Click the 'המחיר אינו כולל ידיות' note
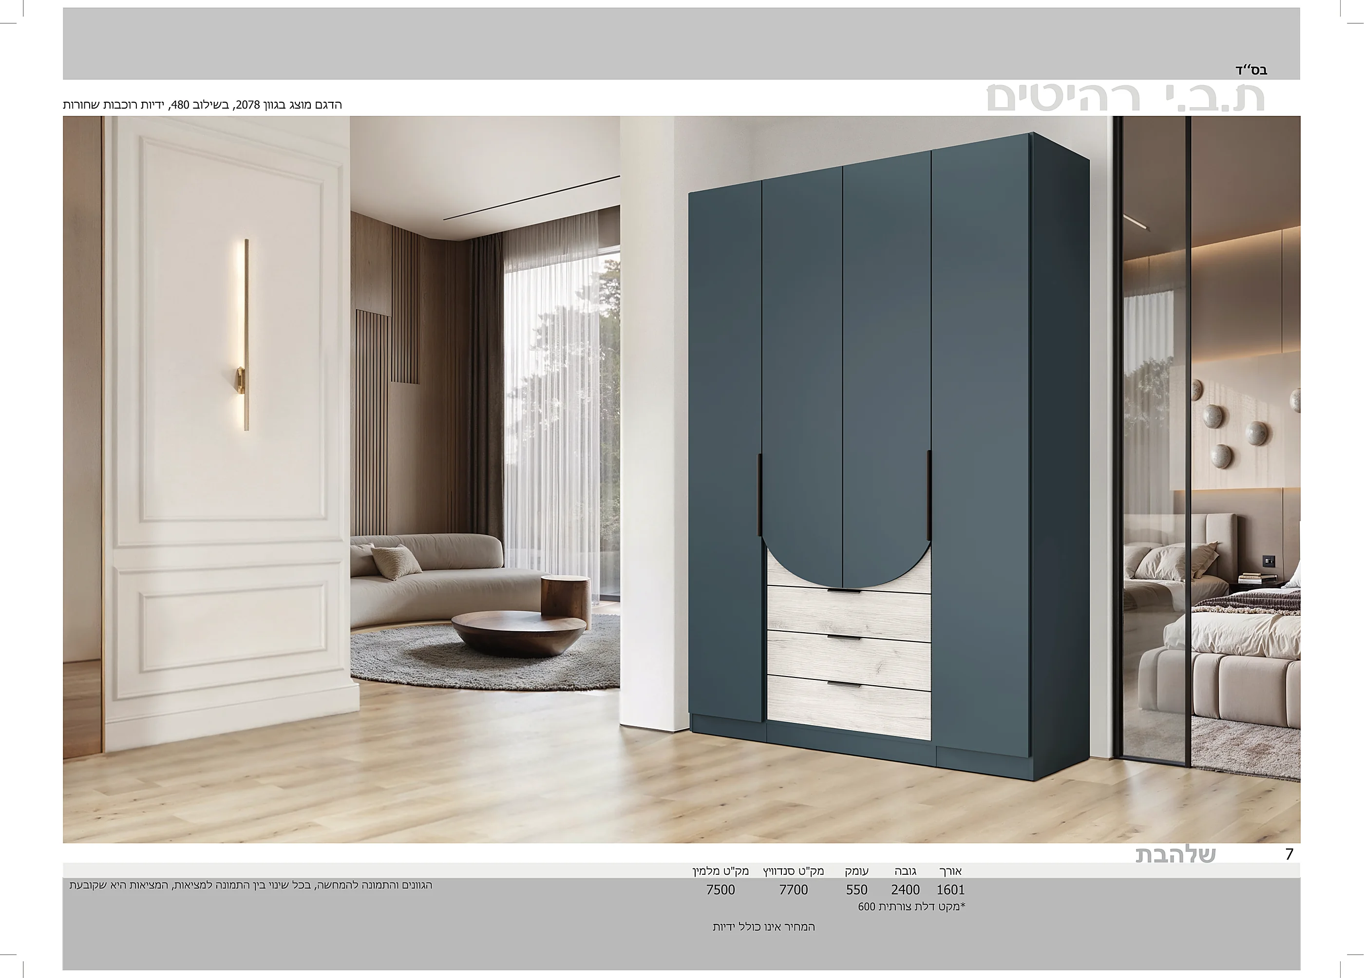 [764, 927]
